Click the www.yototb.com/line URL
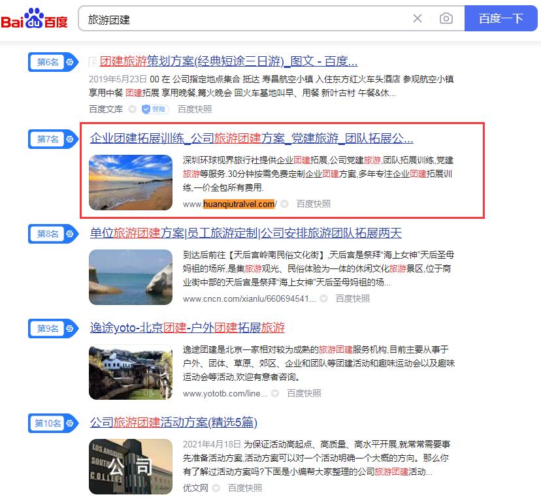Image resolution: width=541 pixels, height=499 pixels. pos(225,393)
